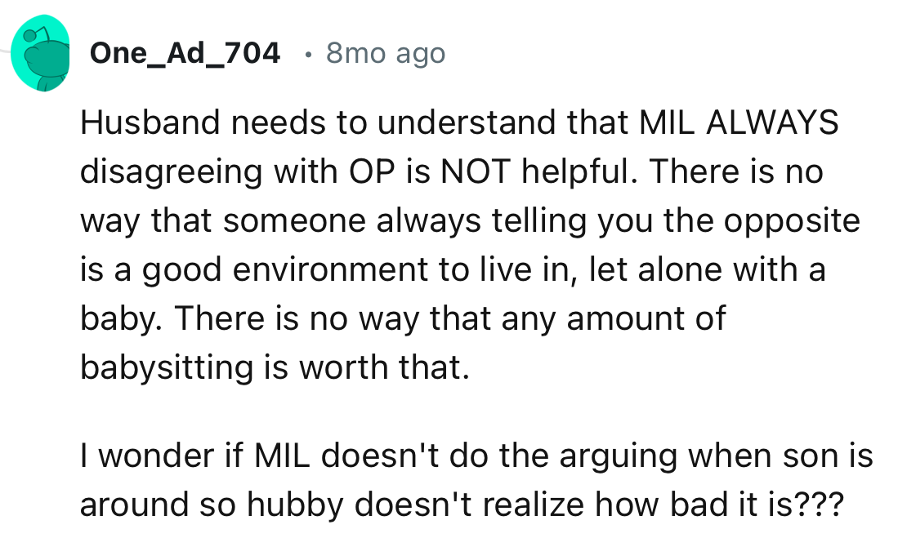
Task: Click the 8mo ago timestamp
Action: click(x=384, y=53)
